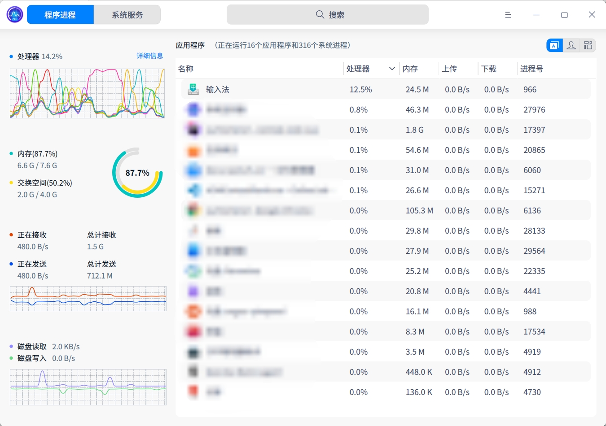The width and height of the screenshot is (606, 426).
Task: Open 详细信息 for the processor
Action: (x=149, y=56)
